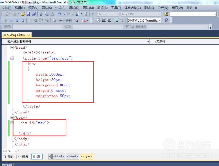Click the Undo arrow icon
Image resolution: width=219 pixels, height=166 pixels.
tap(60, 14)
